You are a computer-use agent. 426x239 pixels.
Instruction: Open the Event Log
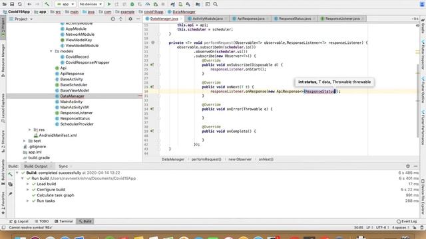(x=407, y=221)
